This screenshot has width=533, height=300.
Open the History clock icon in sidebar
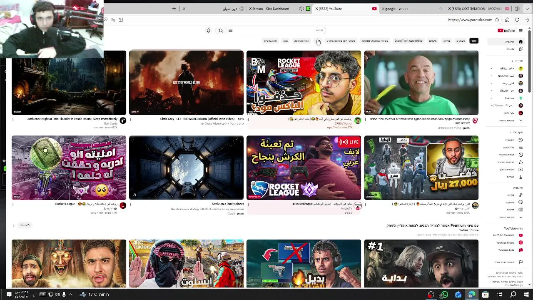[x=521, y=140]
